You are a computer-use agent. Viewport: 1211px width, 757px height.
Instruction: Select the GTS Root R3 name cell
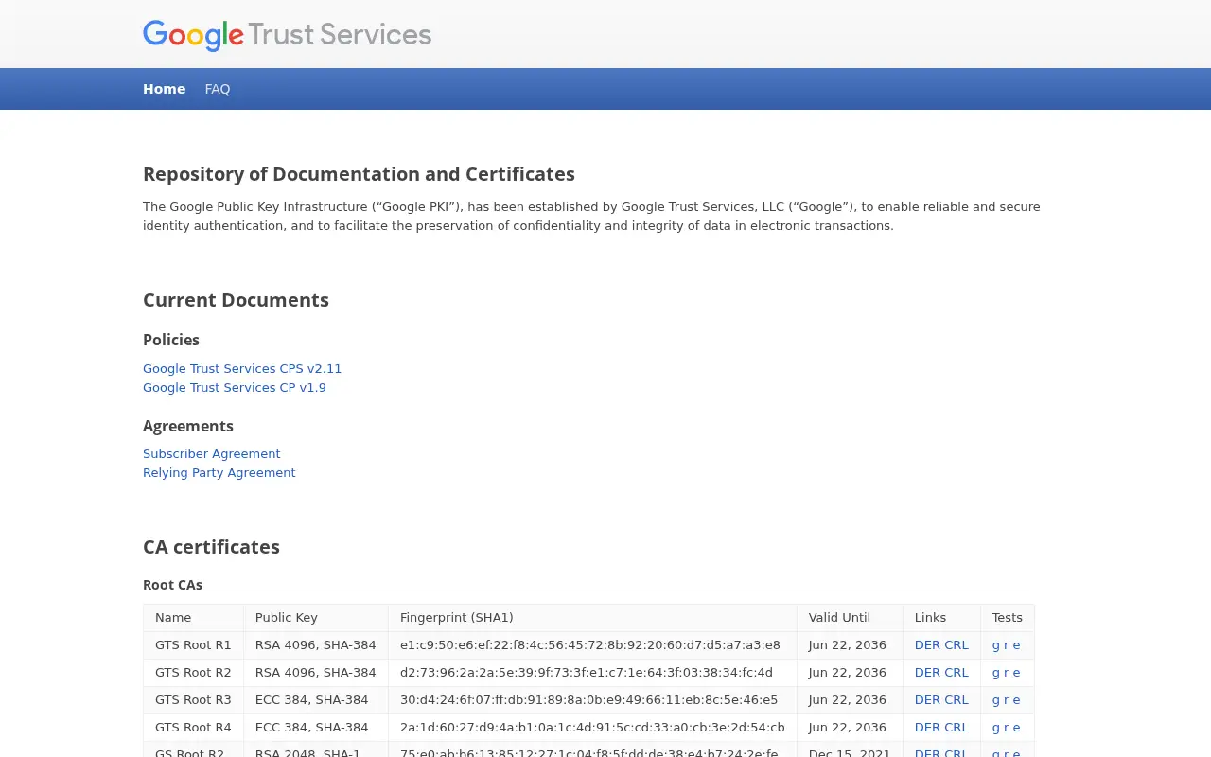[193, 700]
